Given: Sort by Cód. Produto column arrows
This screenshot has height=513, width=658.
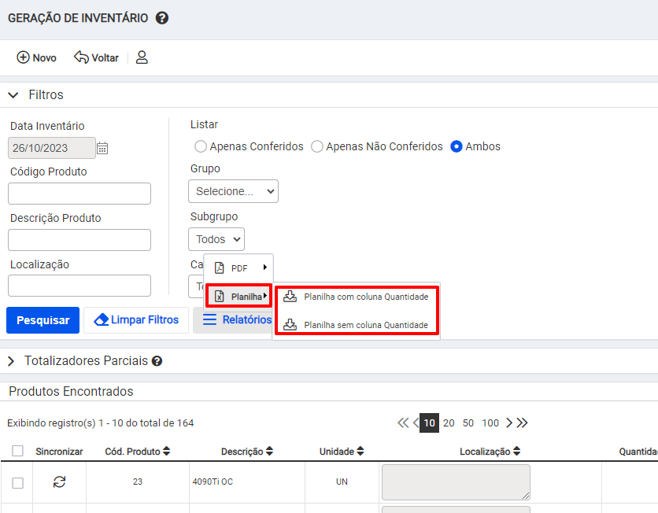Looking at the screenshot, I should 167,452.
